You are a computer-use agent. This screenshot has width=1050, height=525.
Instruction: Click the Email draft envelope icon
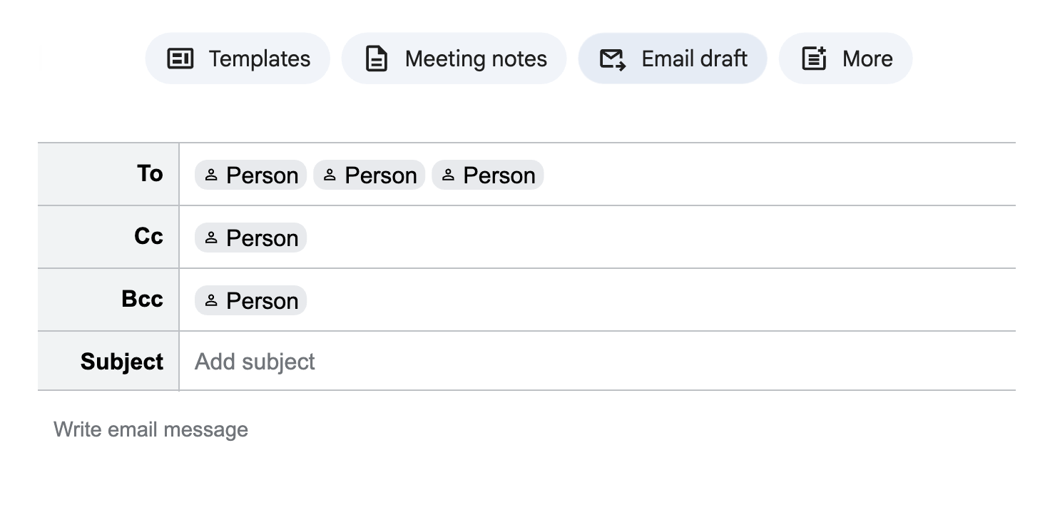[612, 58]
